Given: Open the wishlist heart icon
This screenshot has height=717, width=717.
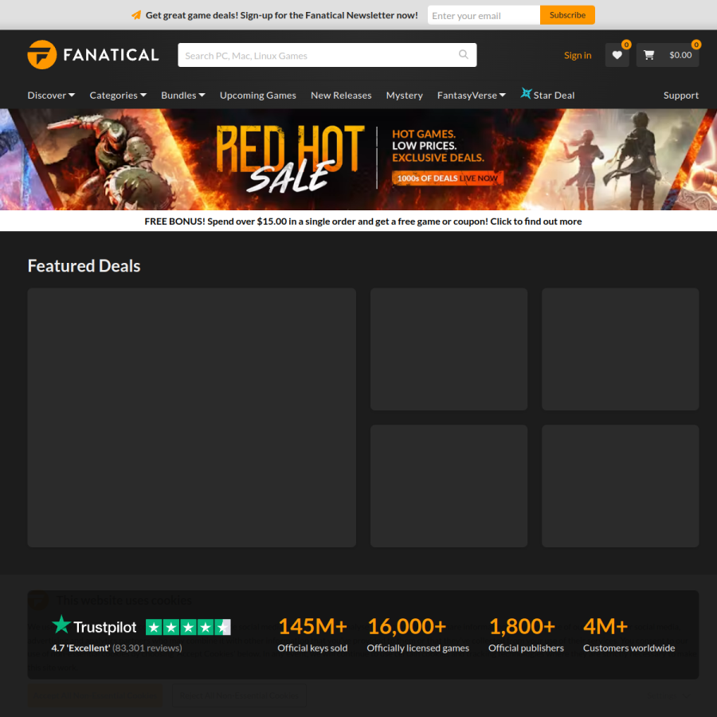Looking at the screenshot, I should click(x=617, y=55).
